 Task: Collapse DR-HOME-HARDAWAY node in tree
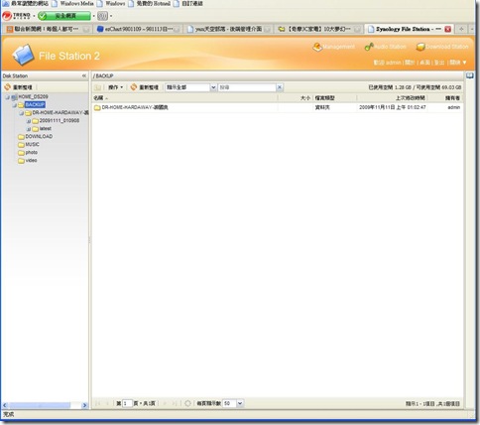pos(22,113)
